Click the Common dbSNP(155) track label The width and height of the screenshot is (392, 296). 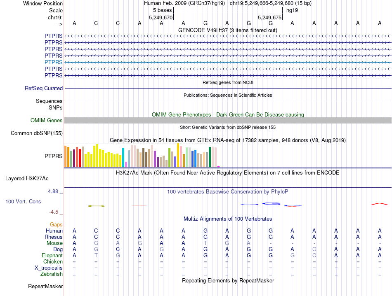tap(37, 133)
